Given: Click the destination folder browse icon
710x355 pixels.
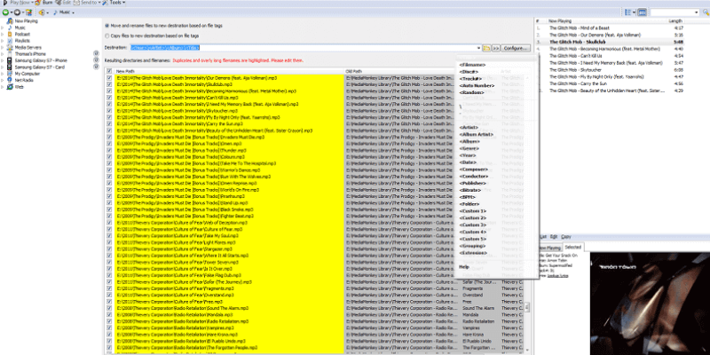Looking at the screenshot, I should click(486, 48).
